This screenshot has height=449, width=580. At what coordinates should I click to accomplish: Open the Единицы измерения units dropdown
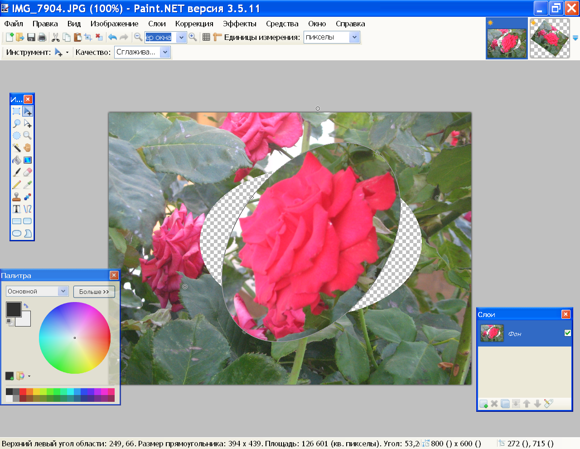click(x=354, y=37)
